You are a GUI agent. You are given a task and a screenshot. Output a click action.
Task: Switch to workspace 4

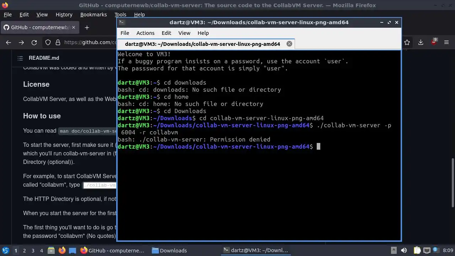42,250
